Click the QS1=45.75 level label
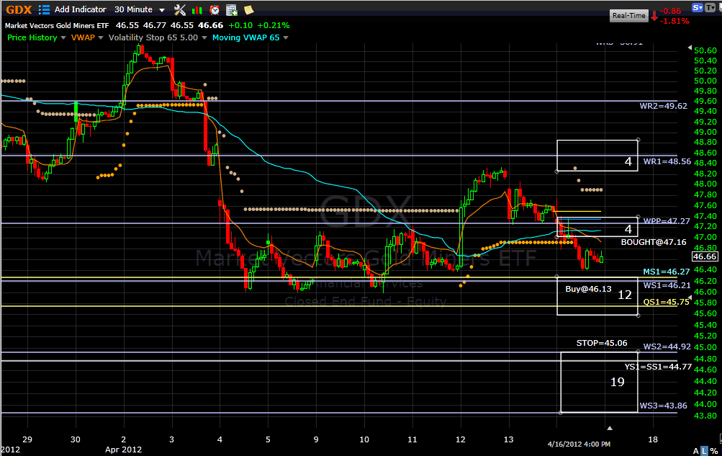The image size is (722, 456). click(667, 302)
